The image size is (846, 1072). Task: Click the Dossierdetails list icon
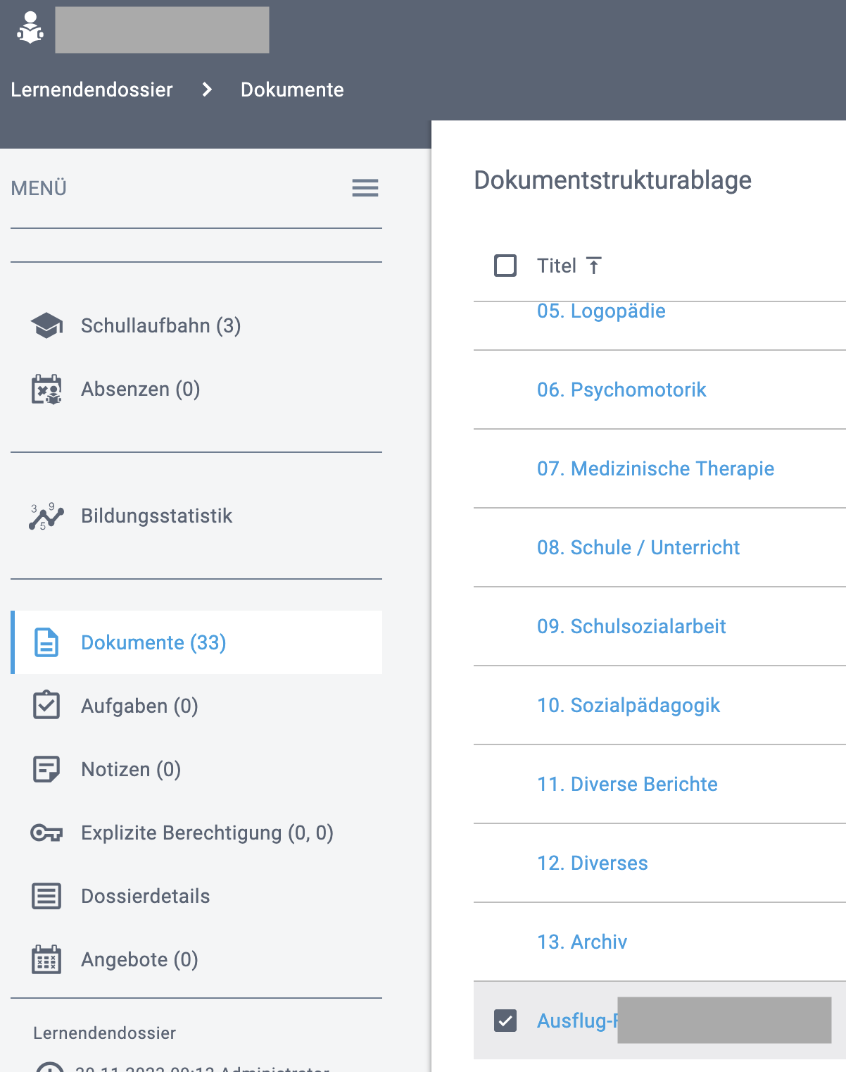click(x=46, y=896)
